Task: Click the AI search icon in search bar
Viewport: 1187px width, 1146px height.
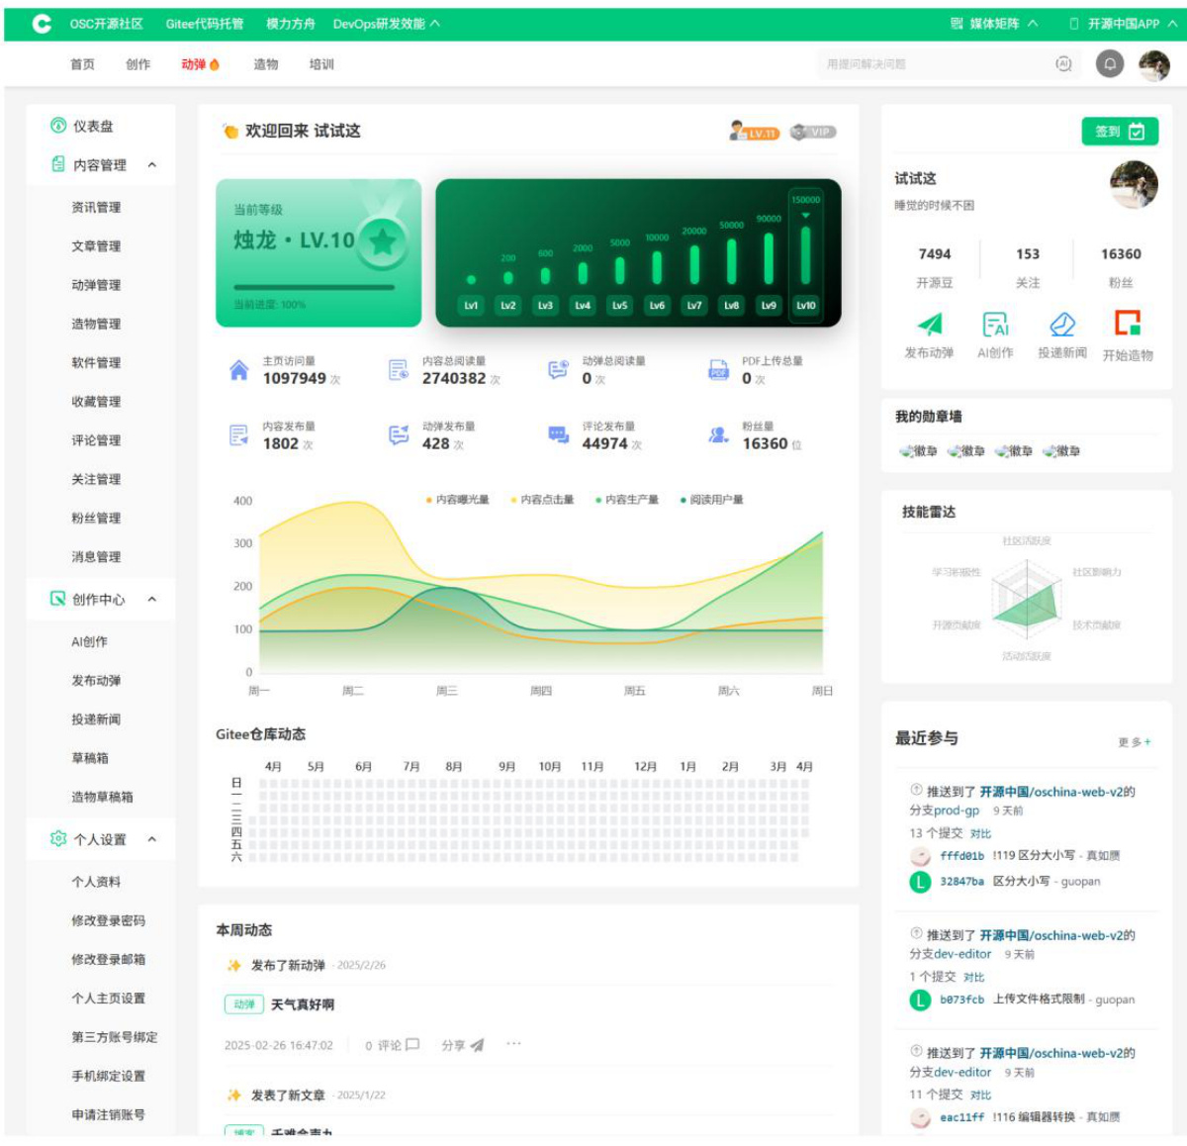Action: click(1063, 64)
